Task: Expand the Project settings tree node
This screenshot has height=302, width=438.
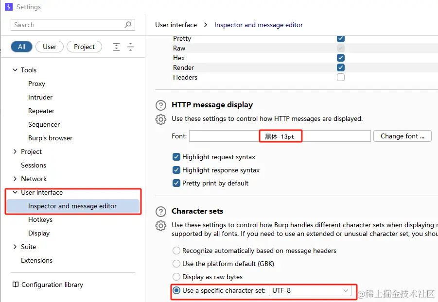Action: pos(15,151)
